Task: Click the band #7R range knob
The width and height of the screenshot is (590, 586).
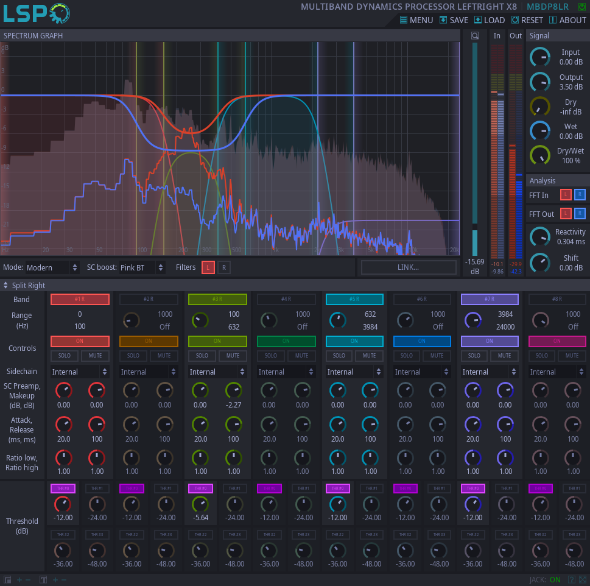Action: [x=473, y=320]
